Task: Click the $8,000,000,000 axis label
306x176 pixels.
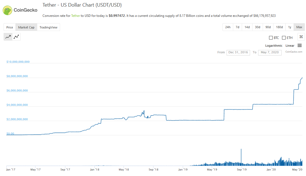Action: 17,76
